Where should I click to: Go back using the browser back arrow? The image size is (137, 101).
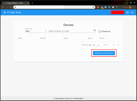tap(3, 7)
